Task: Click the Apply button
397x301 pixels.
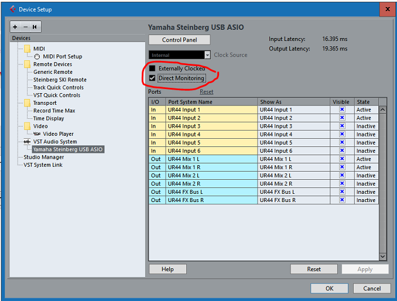Action: (x=365, y=269)
